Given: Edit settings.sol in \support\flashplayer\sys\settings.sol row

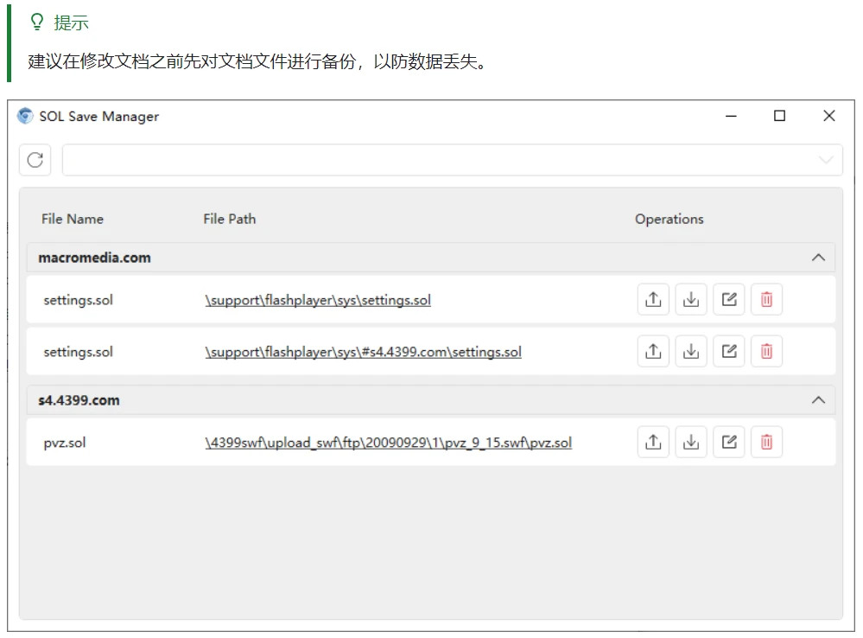Looking at the screenshot, I should click(x=729, y=300).
